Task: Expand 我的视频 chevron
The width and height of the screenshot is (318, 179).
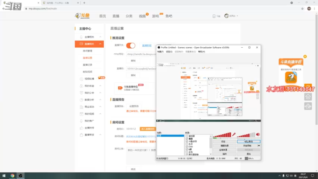Action: pyautogui.click(x=100, y=114)
